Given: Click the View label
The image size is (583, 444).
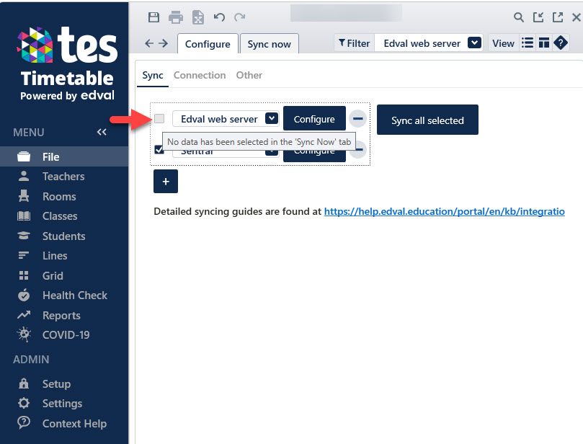Looking at the screenshot, I should pyautogui.click(x=503, y=43).
